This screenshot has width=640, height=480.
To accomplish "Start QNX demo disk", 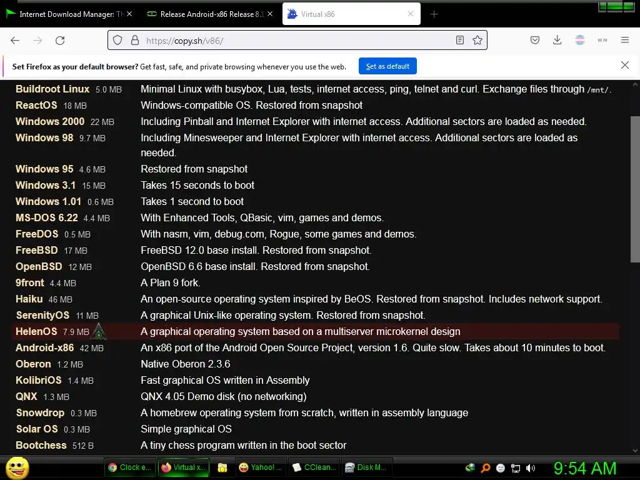I will (x=26, y=396).
